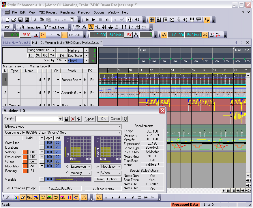Viewport: 253px width, 208px height.
Task: Switch to the 'Main: New Project1' tab
Action: 16,43
